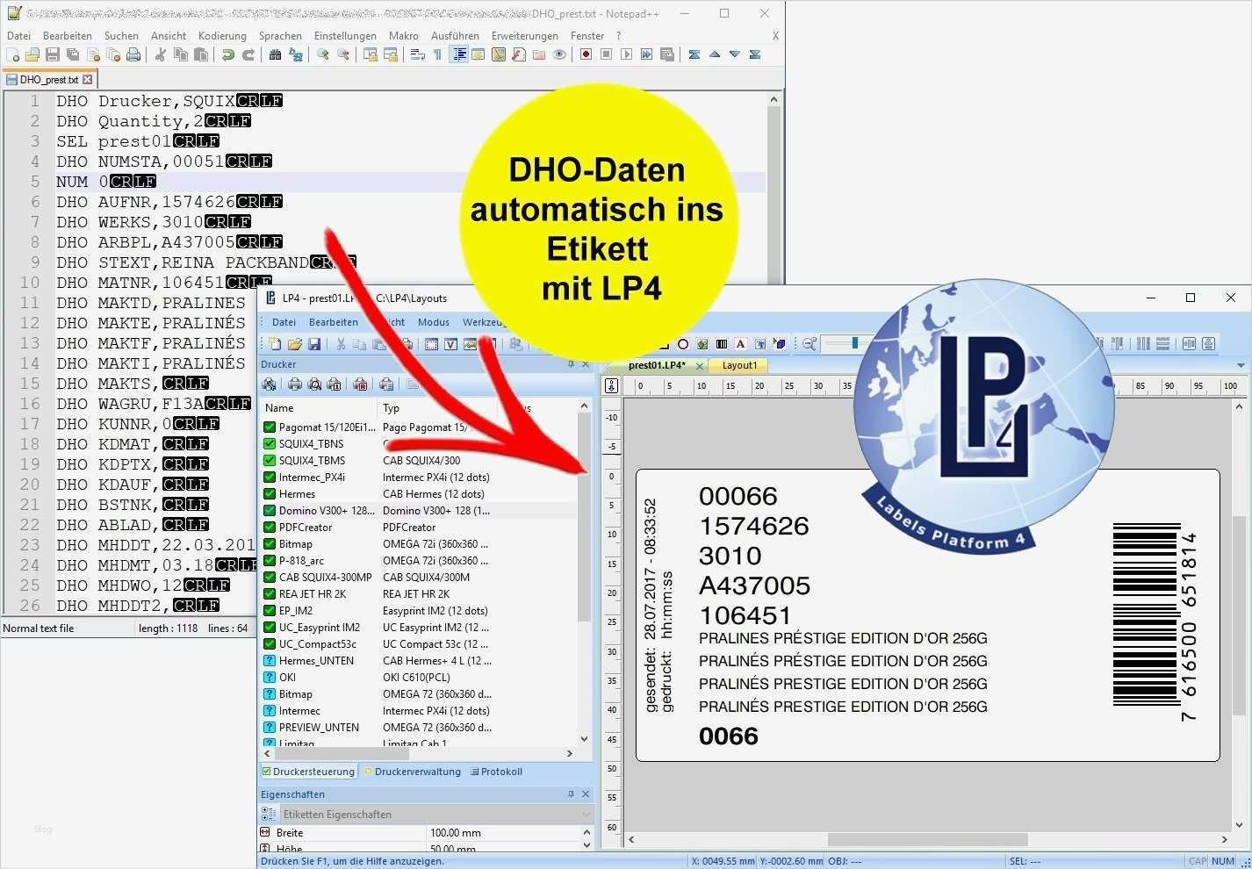Toggle the checkbox for P-818_arc printer
This screenshot has height=869, width=1252.
point(270,561)
